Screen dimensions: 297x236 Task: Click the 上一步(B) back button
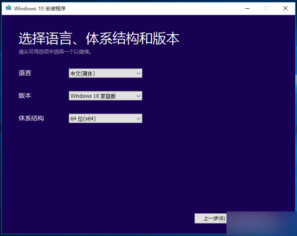click(x=211, y=218)
